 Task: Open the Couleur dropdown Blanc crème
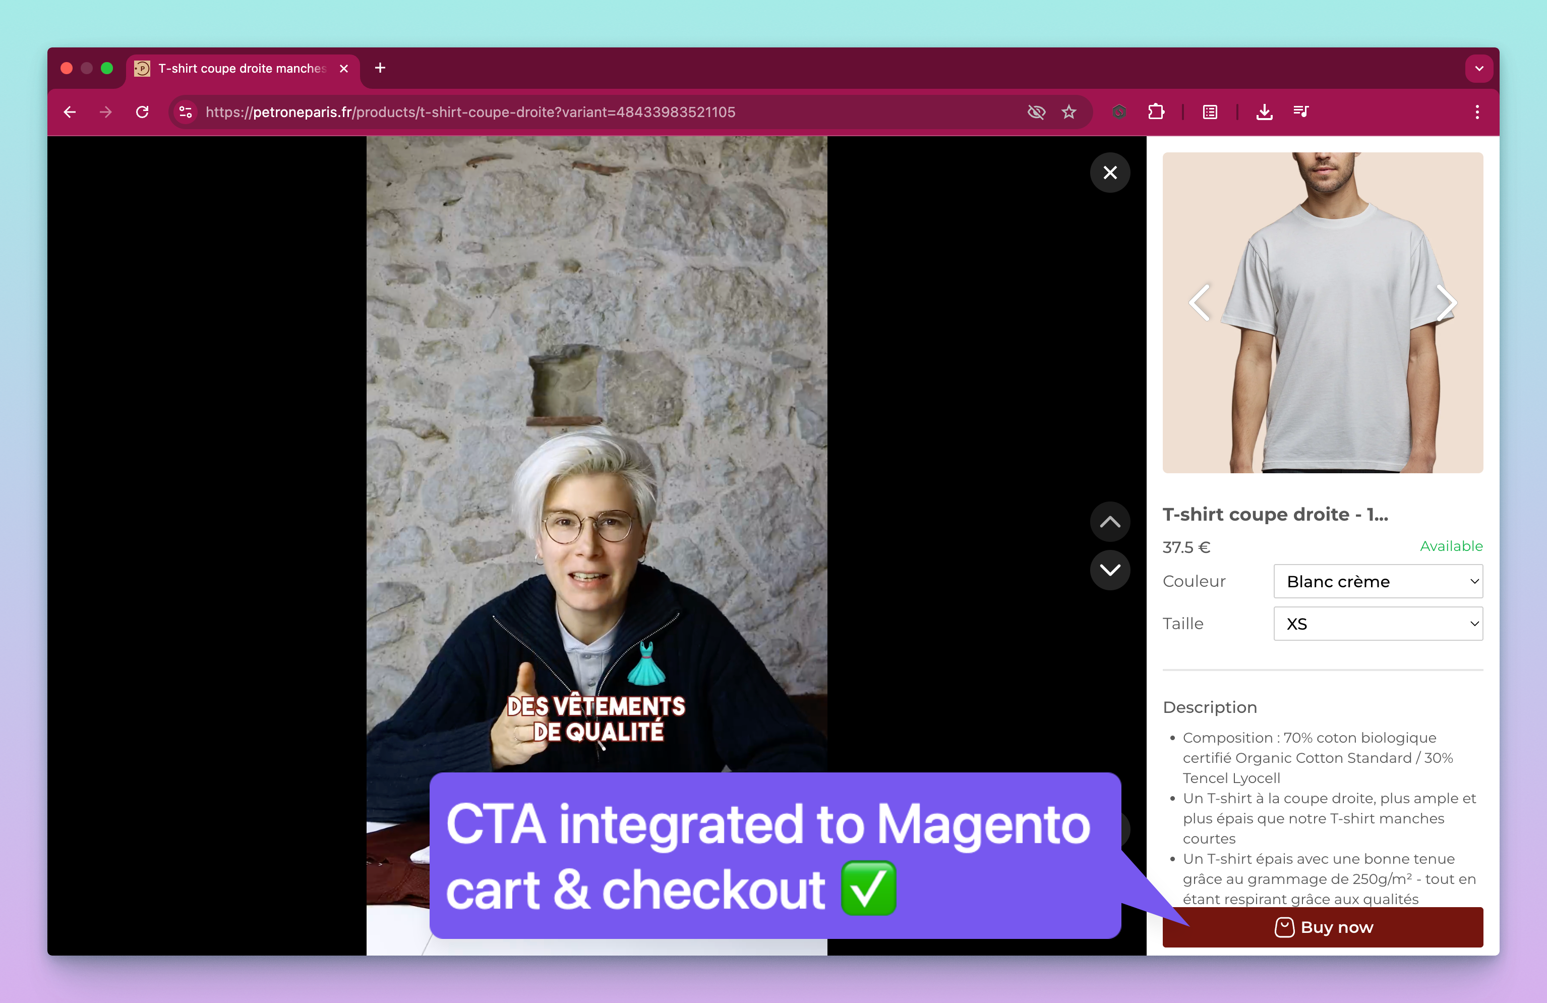click(x=1378, y=581)
